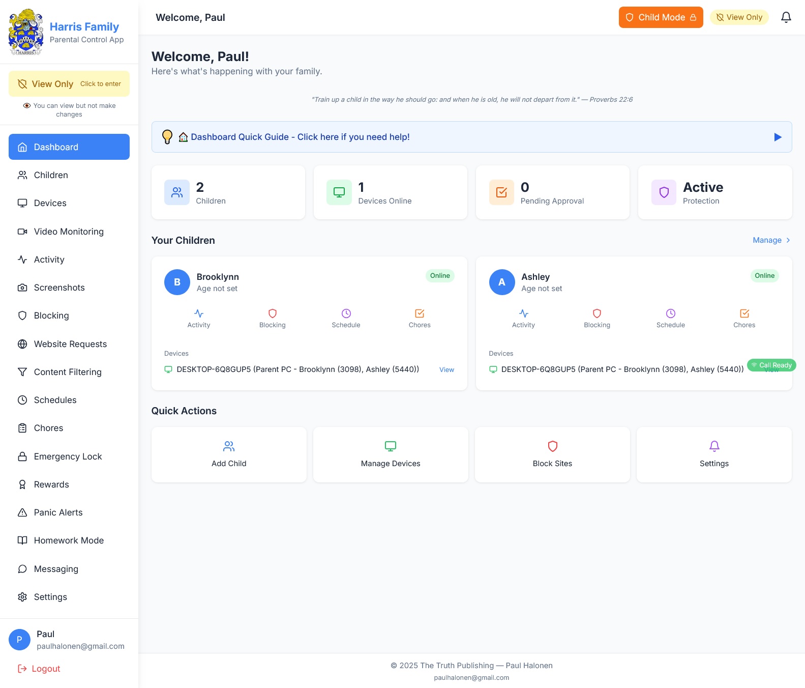Image resolution: width=805 pixels, height=688 pixels.
Task: Click the Harris family crest logo
Action: [x=25, y=32]
